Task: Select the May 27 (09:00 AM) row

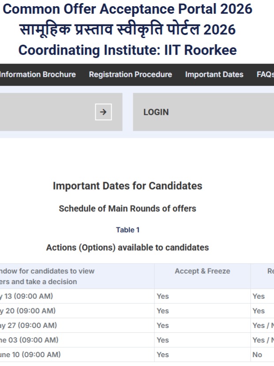Action: [x=28, y=325]
